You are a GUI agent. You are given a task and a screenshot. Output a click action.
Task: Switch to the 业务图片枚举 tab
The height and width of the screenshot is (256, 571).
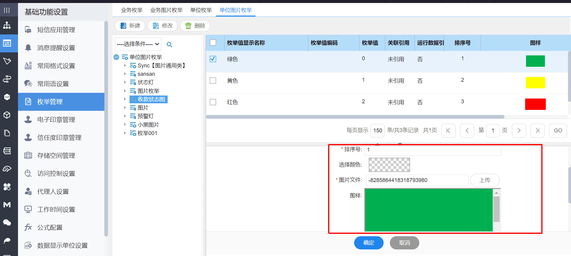[x=166, y=10]
